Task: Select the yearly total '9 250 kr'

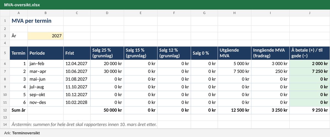Action: [310, 110]
